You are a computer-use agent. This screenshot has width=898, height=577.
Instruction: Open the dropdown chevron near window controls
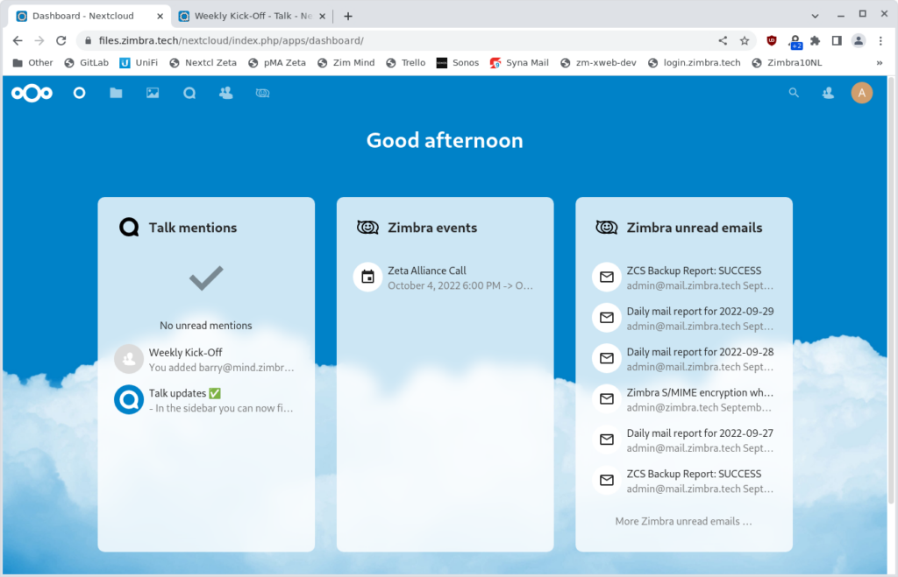(x=816, y=15)
